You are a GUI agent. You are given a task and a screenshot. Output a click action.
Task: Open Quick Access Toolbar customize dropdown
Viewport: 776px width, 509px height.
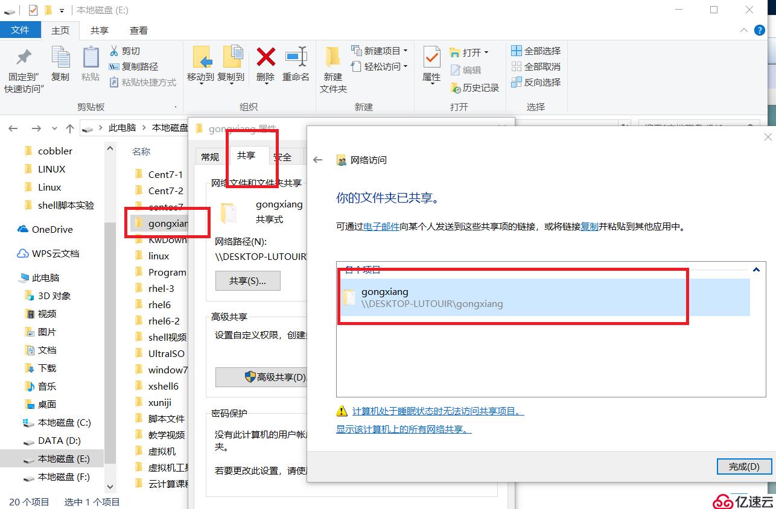62,10
